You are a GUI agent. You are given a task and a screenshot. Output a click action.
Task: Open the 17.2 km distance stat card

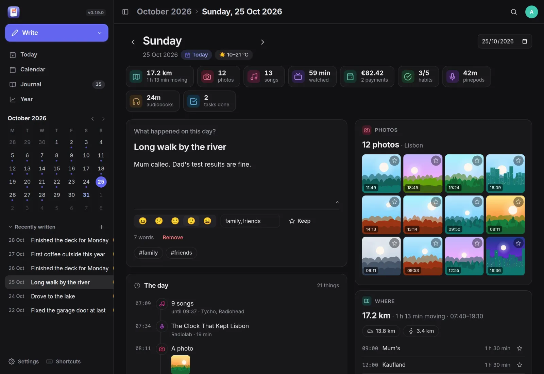[159, 76]
